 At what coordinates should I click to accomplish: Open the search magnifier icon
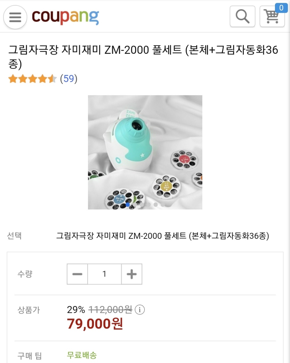[242, 16]
